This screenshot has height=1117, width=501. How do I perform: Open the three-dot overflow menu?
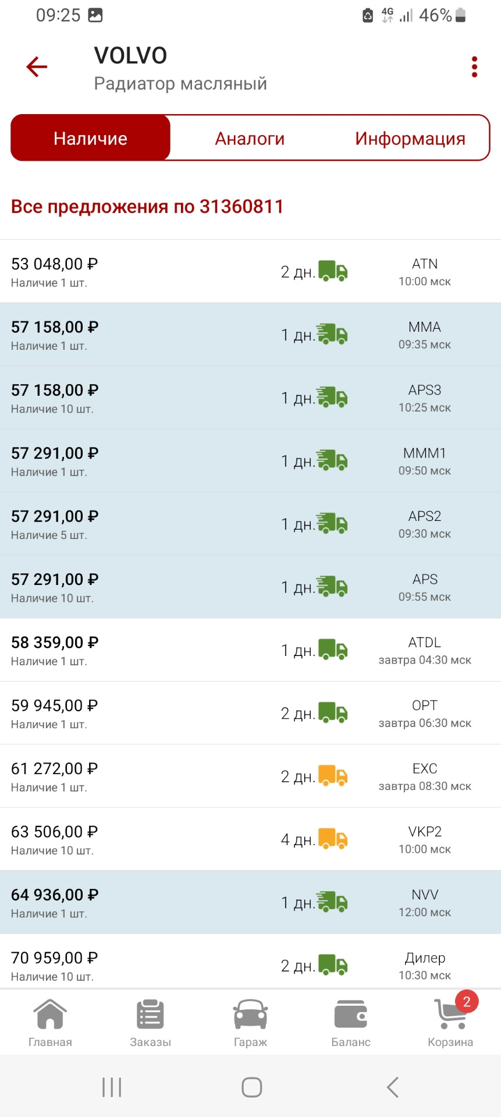coord(475,67)
